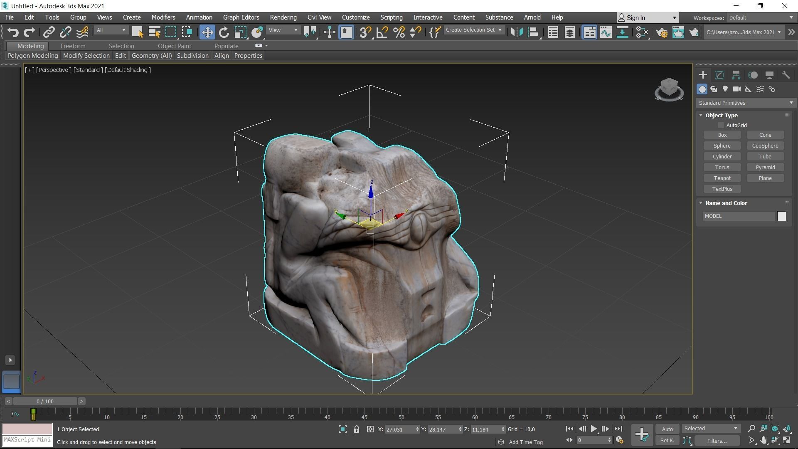
Task: Open the Rendering menu
Action: [283, 17]
